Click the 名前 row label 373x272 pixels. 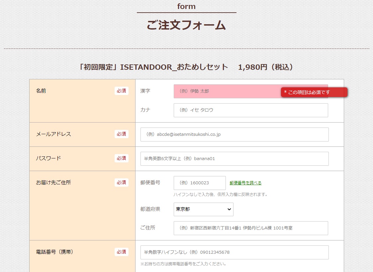tap(41, 91)
